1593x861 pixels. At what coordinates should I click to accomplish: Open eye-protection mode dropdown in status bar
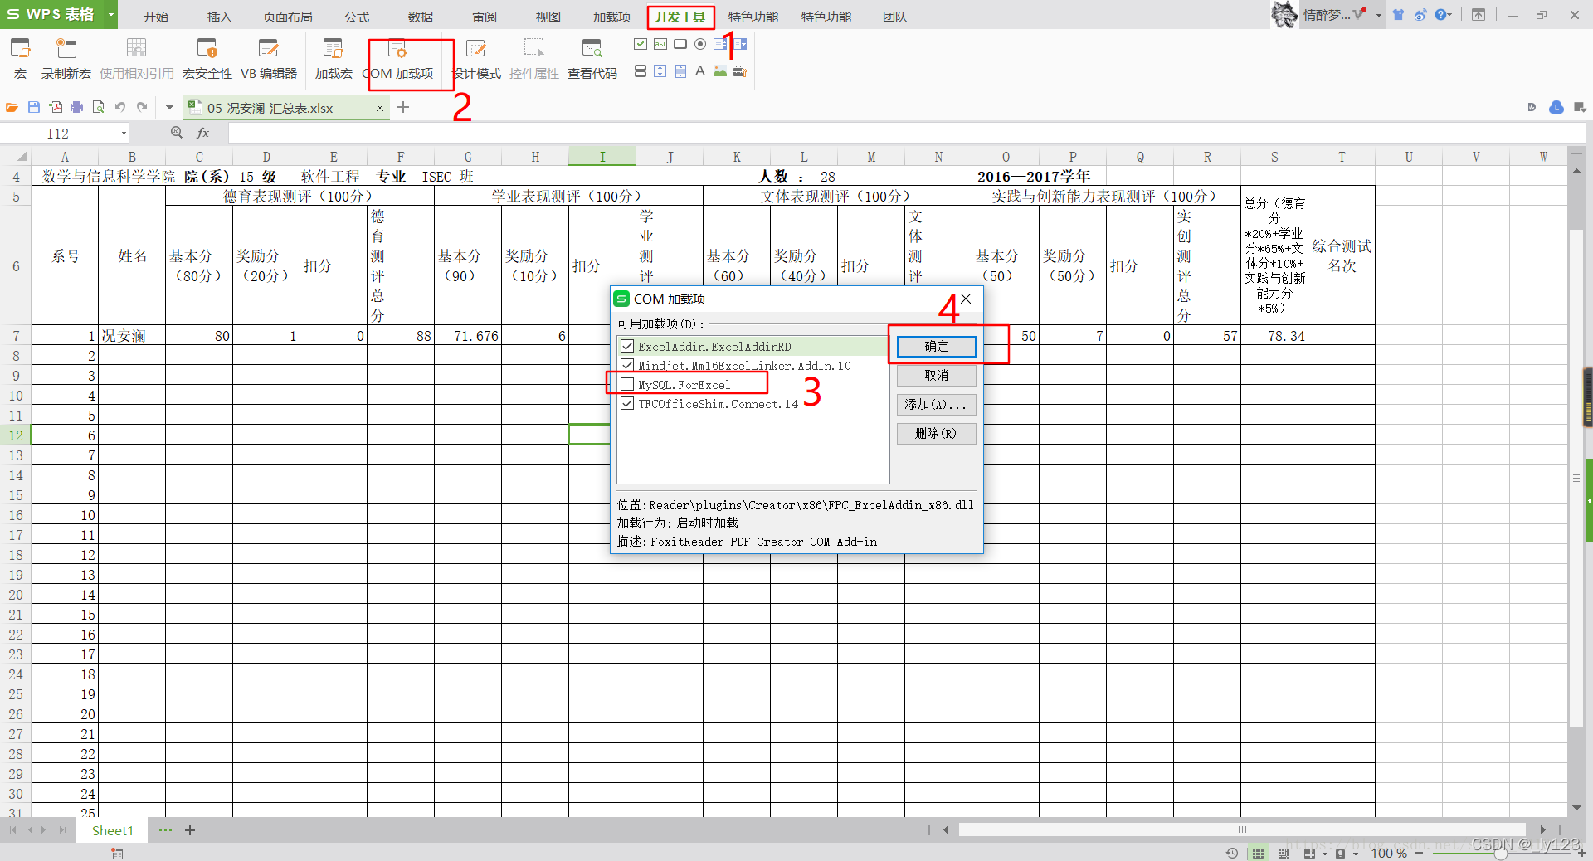(x=1356, y=854)
